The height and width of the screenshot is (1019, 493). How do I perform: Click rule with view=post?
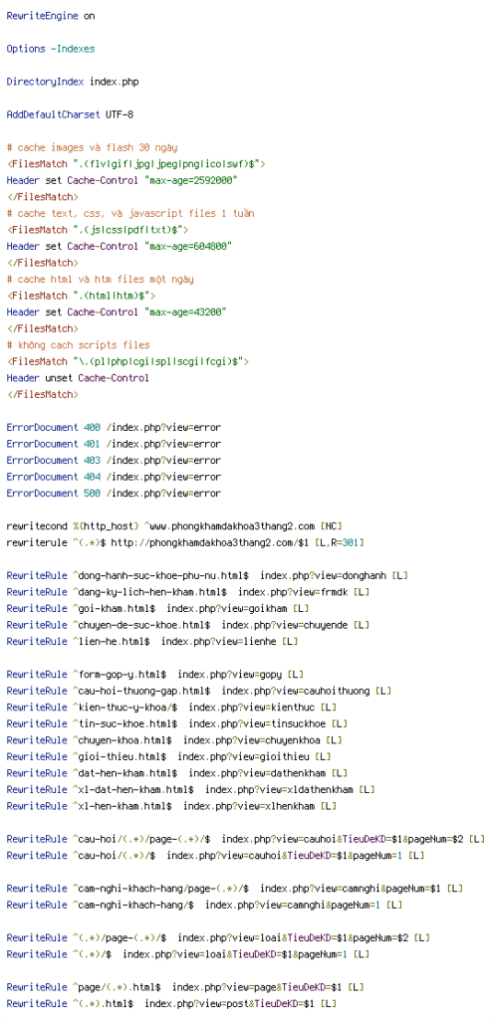pyautogui.click(x=171, y=1004)
